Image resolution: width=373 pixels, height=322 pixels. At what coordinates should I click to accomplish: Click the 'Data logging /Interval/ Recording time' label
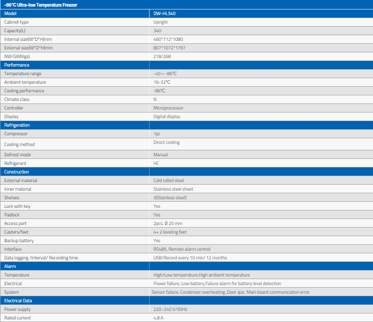41,258
